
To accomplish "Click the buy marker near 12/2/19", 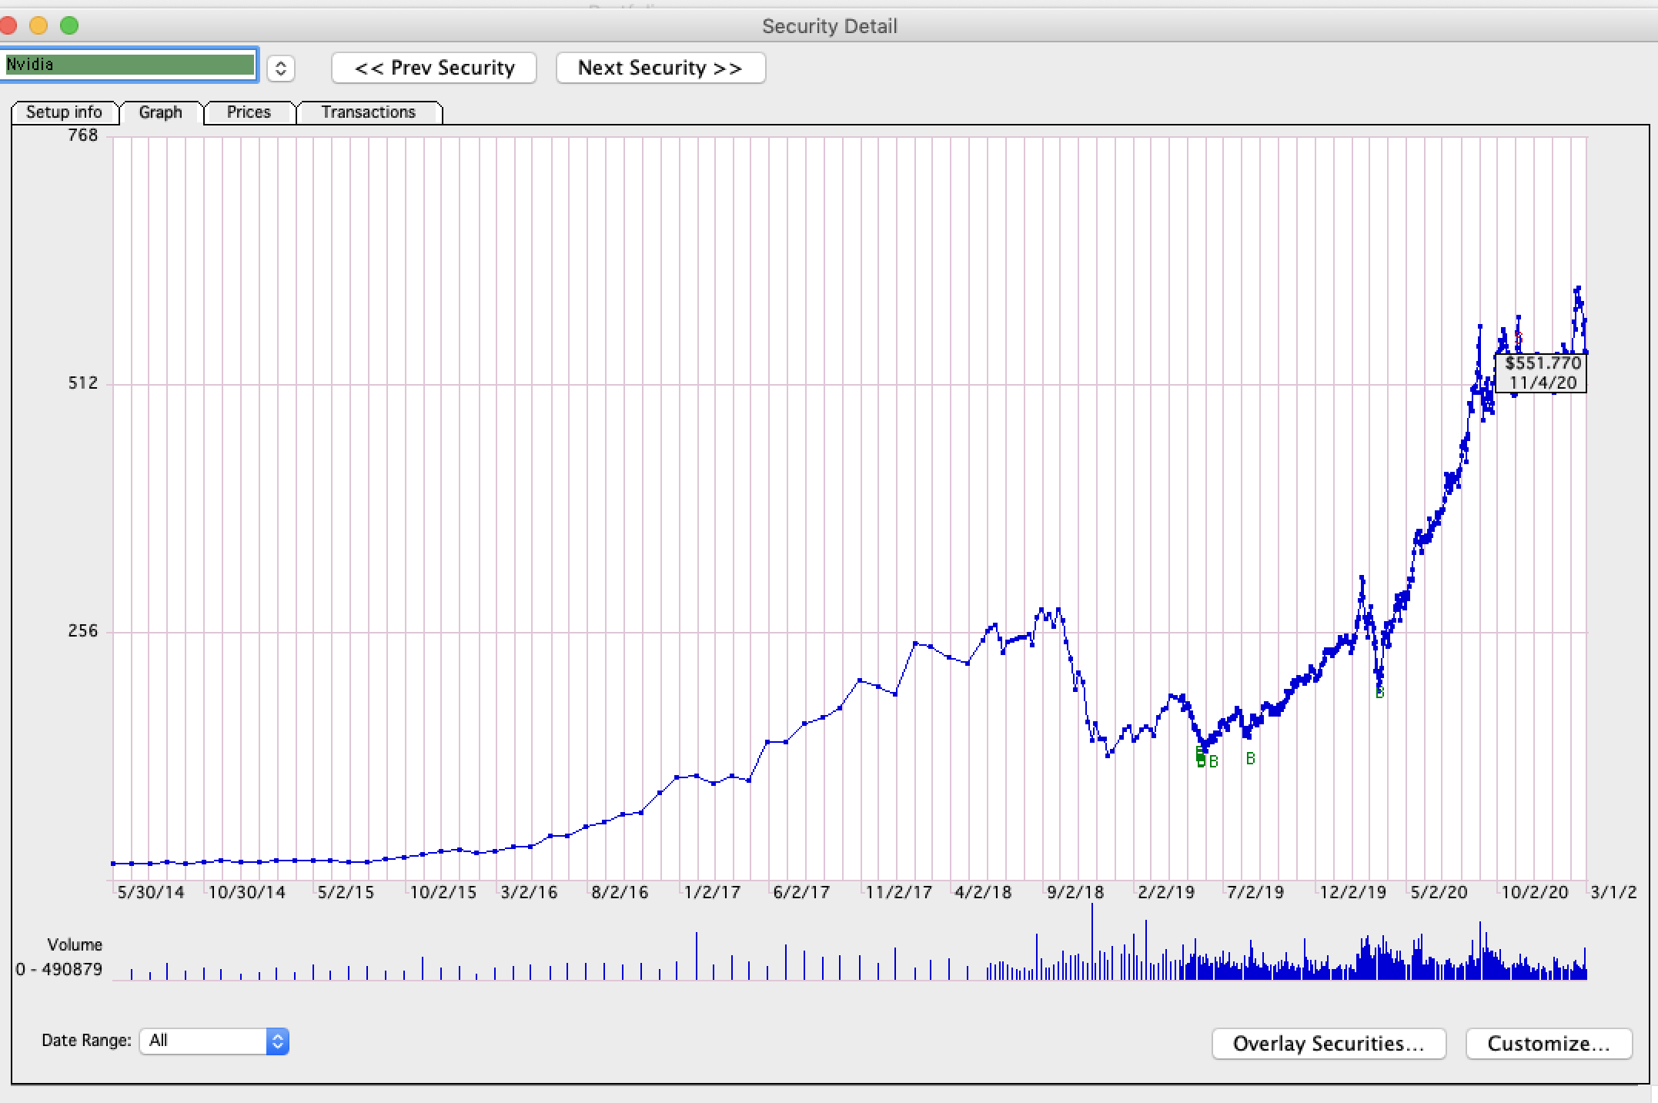I will [x=1379, y=692].
